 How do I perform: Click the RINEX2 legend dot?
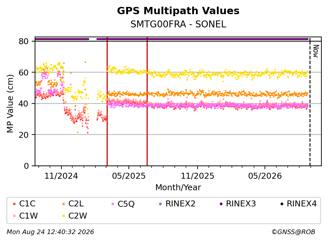click(161, 204)
